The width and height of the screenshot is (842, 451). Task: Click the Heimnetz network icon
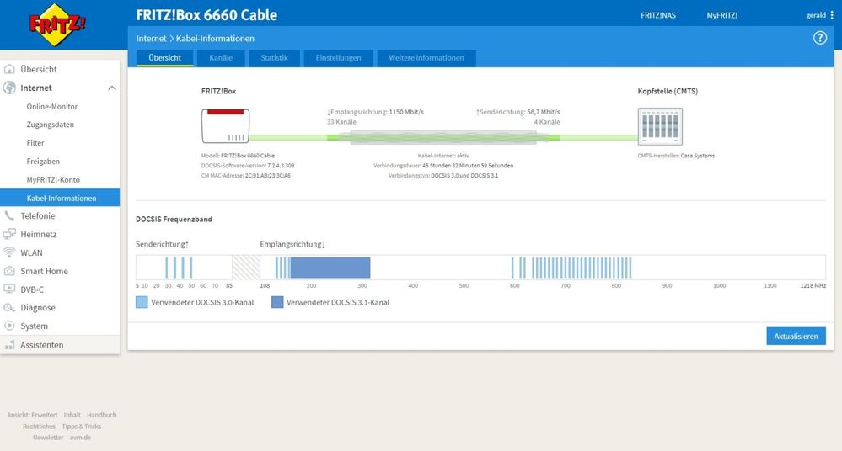coord(9,235)
